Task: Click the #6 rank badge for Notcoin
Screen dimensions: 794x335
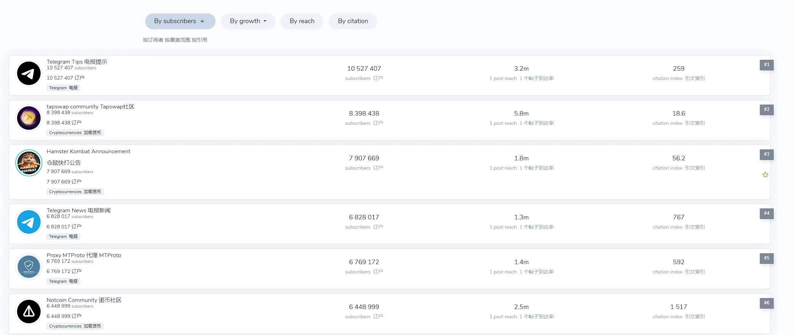Action: (x=766, y=303)
